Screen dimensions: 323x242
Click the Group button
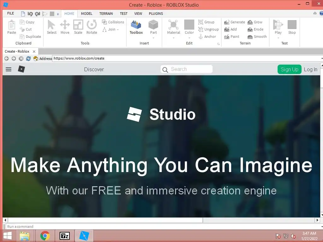pyautogui.click(x=206, y=22)
